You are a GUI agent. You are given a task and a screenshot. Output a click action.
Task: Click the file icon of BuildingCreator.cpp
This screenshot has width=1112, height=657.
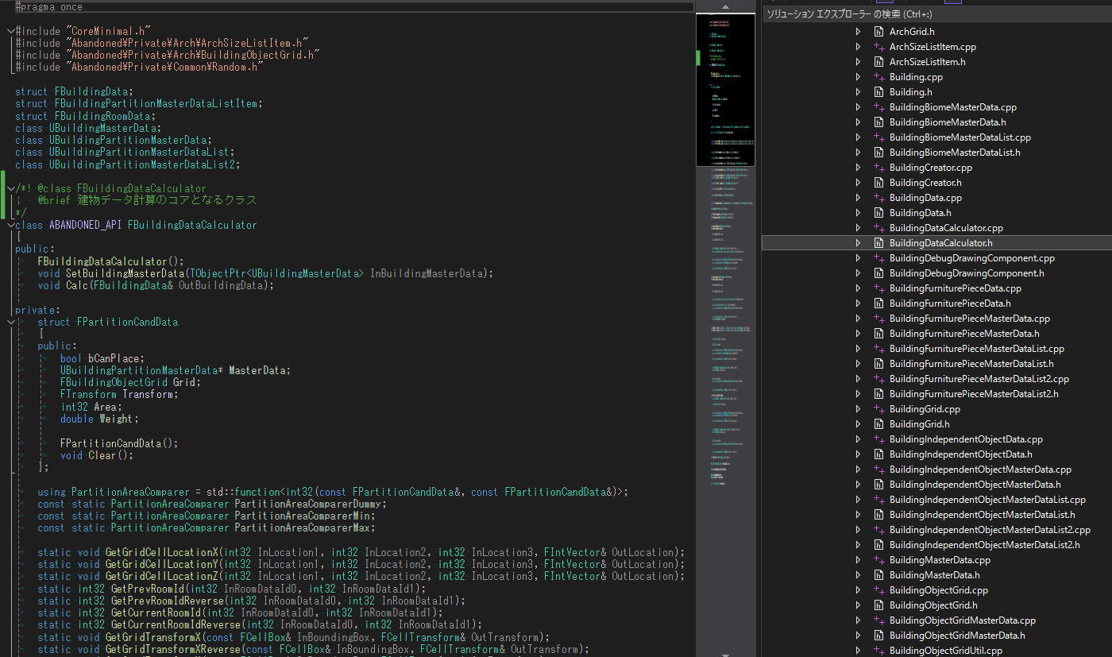(878, 167)
